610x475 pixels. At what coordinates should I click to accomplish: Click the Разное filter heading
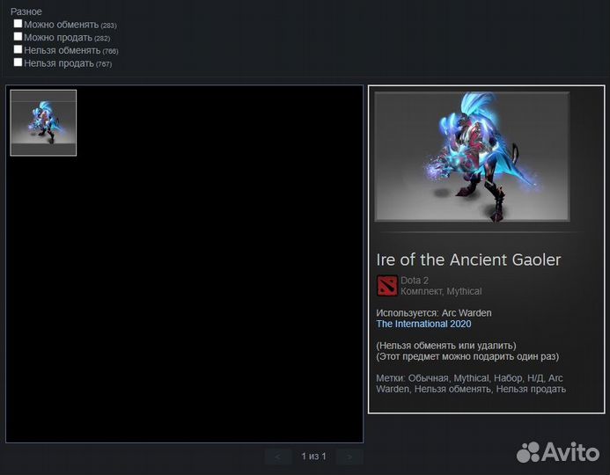click(26, 11)
